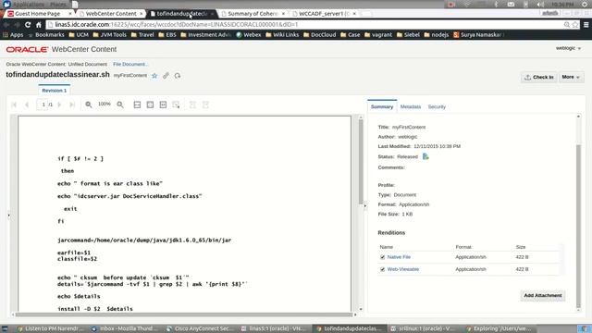Expand the More actions dropdown

(571, 77)
